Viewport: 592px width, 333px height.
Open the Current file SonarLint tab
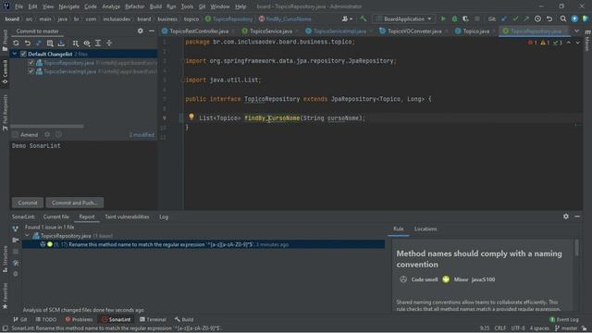click(x=55, y=216)
